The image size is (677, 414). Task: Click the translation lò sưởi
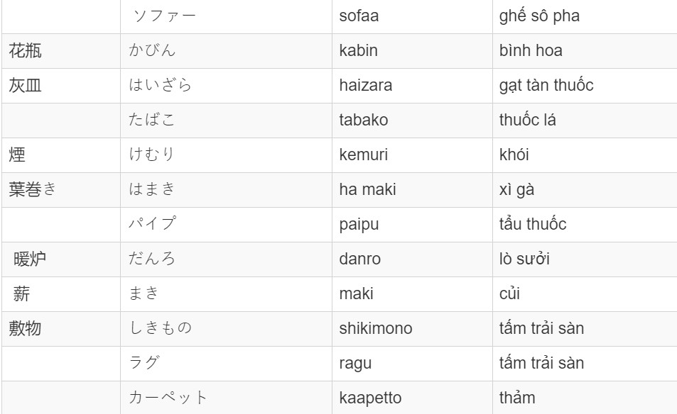point(524,259)
